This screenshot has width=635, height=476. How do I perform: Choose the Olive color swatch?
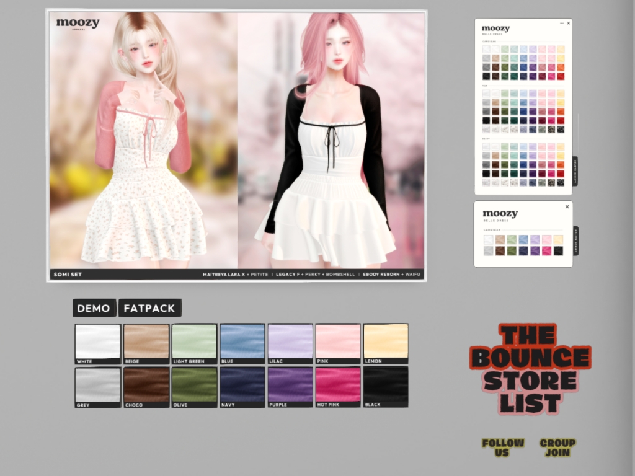194,387
